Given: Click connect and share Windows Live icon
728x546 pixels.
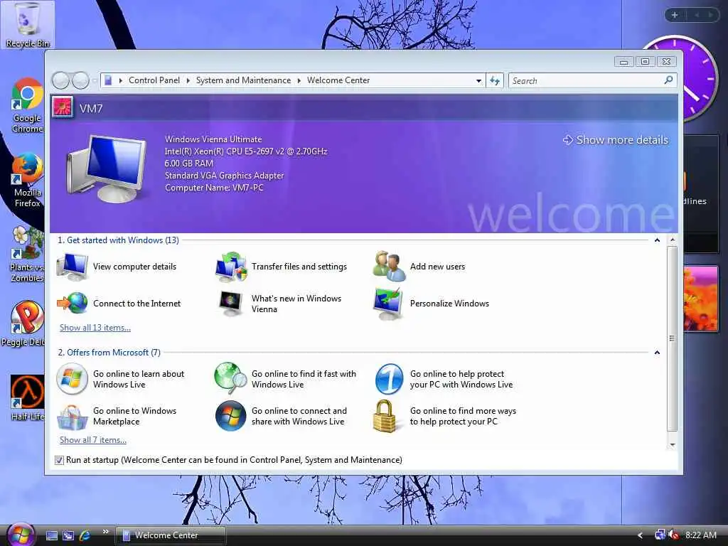Looking at the screenshot, I should [x=231, y=416].
